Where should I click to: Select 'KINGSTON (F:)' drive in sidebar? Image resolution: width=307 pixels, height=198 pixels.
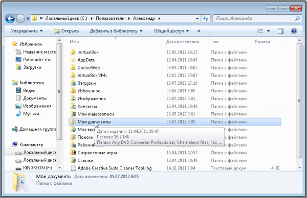pyautogui.click(x=37, y=168)
